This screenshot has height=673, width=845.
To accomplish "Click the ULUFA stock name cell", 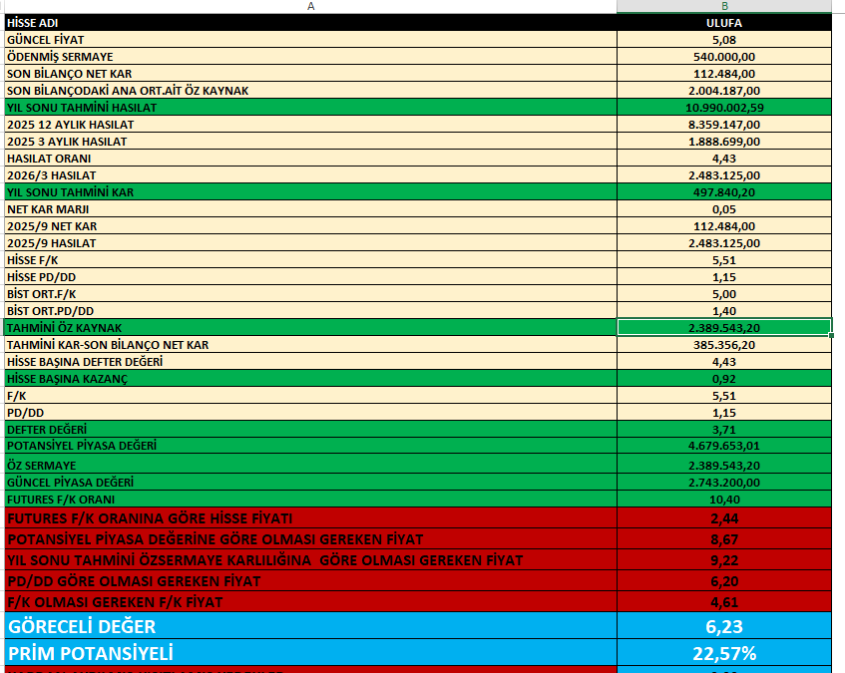I will click(724, 23).
